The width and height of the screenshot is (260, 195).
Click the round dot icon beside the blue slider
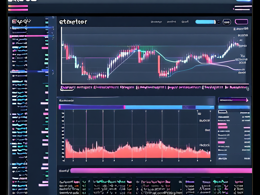tap(219, 22)
